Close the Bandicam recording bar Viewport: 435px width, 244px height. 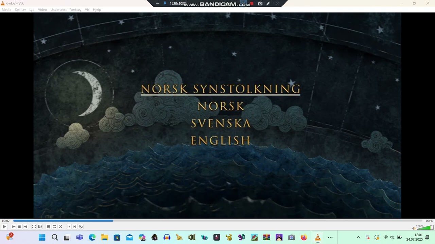277,3
